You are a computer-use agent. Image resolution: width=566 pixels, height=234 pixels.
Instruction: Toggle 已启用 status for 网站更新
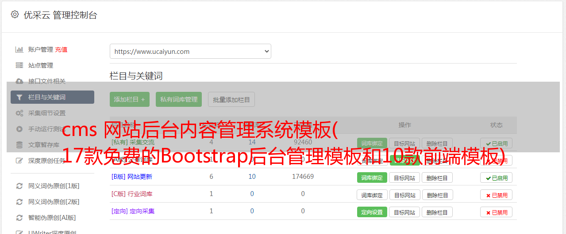[x=497, y=178]
